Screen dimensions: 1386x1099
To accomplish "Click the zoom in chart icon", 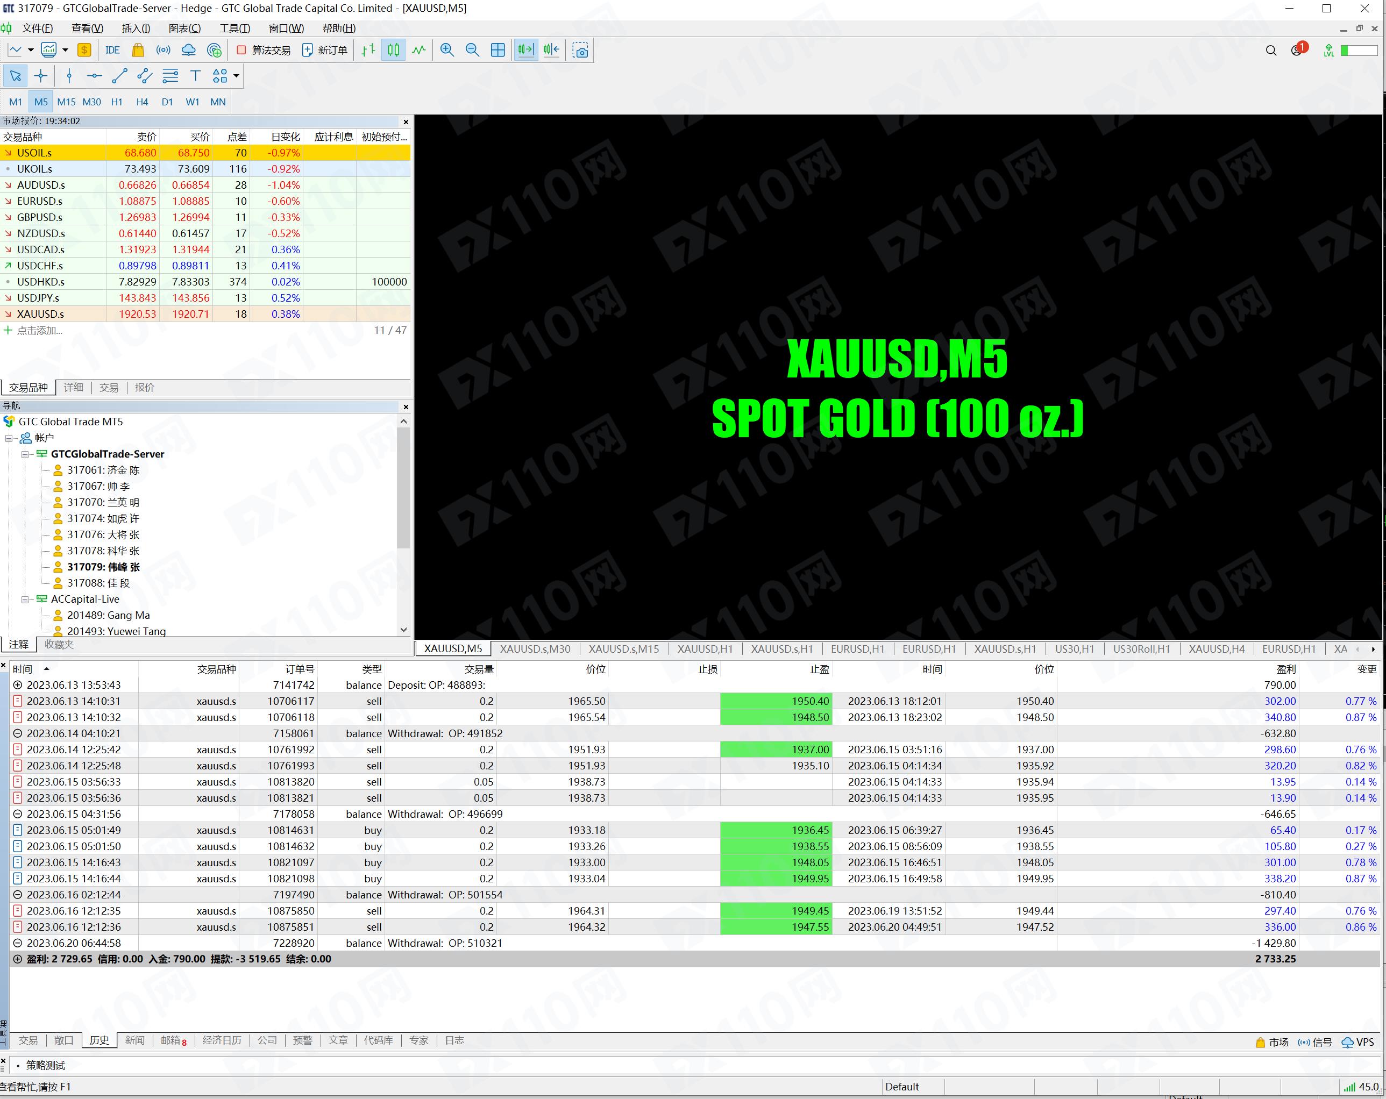I will point(447,50).
